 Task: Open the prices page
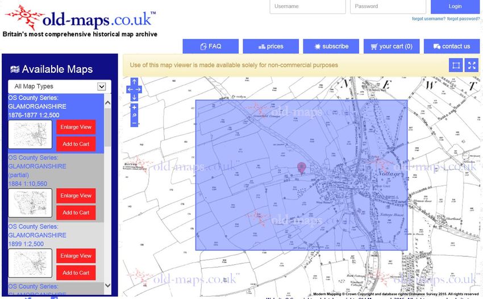(270, 46)
